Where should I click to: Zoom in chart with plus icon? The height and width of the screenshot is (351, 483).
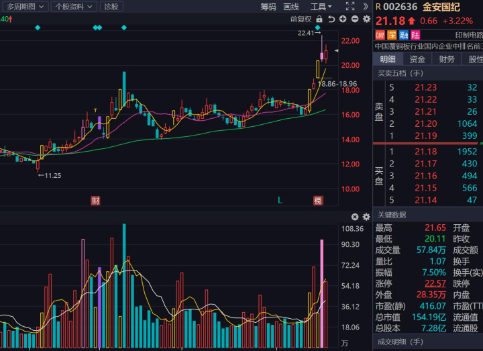(x=343, y=19)
